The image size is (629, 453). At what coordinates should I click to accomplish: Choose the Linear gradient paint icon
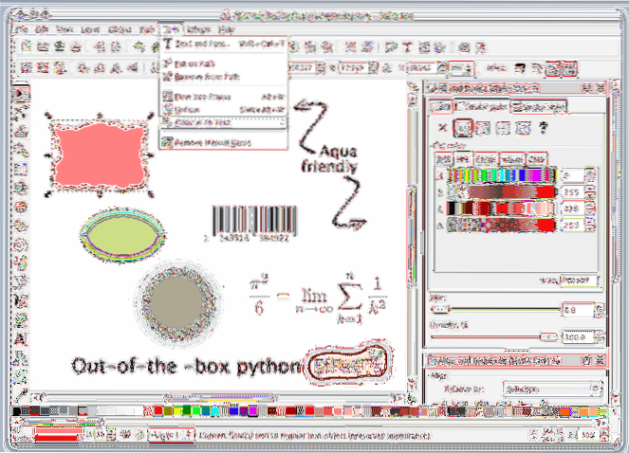pyautogui.click(x=483, y=127)
